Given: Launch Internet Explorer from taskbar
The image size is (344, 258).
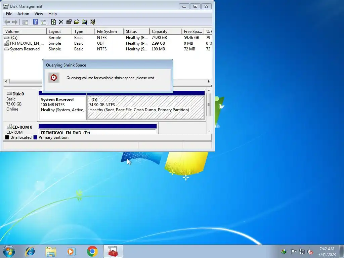Looking at the screenshot, I should (30, 251).
